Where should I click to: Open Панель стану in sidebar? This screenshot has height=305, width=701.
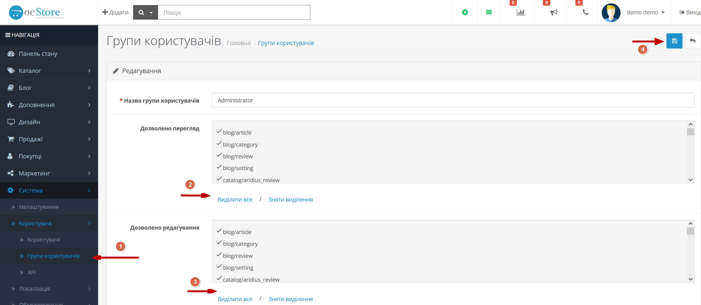tap(49, 54)
